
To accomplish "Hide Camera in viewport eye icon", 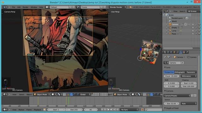I will tap(193, 24).
